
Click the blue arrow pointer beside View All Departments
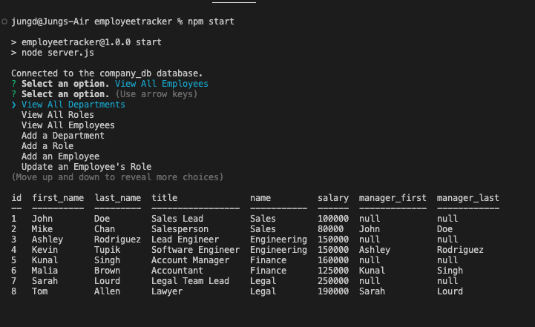pyautogui.click(x=13, y=105)
